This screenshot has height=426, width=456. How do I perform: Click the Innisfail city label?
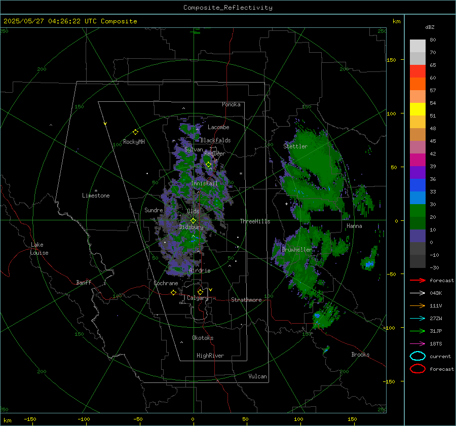[204, 183]
